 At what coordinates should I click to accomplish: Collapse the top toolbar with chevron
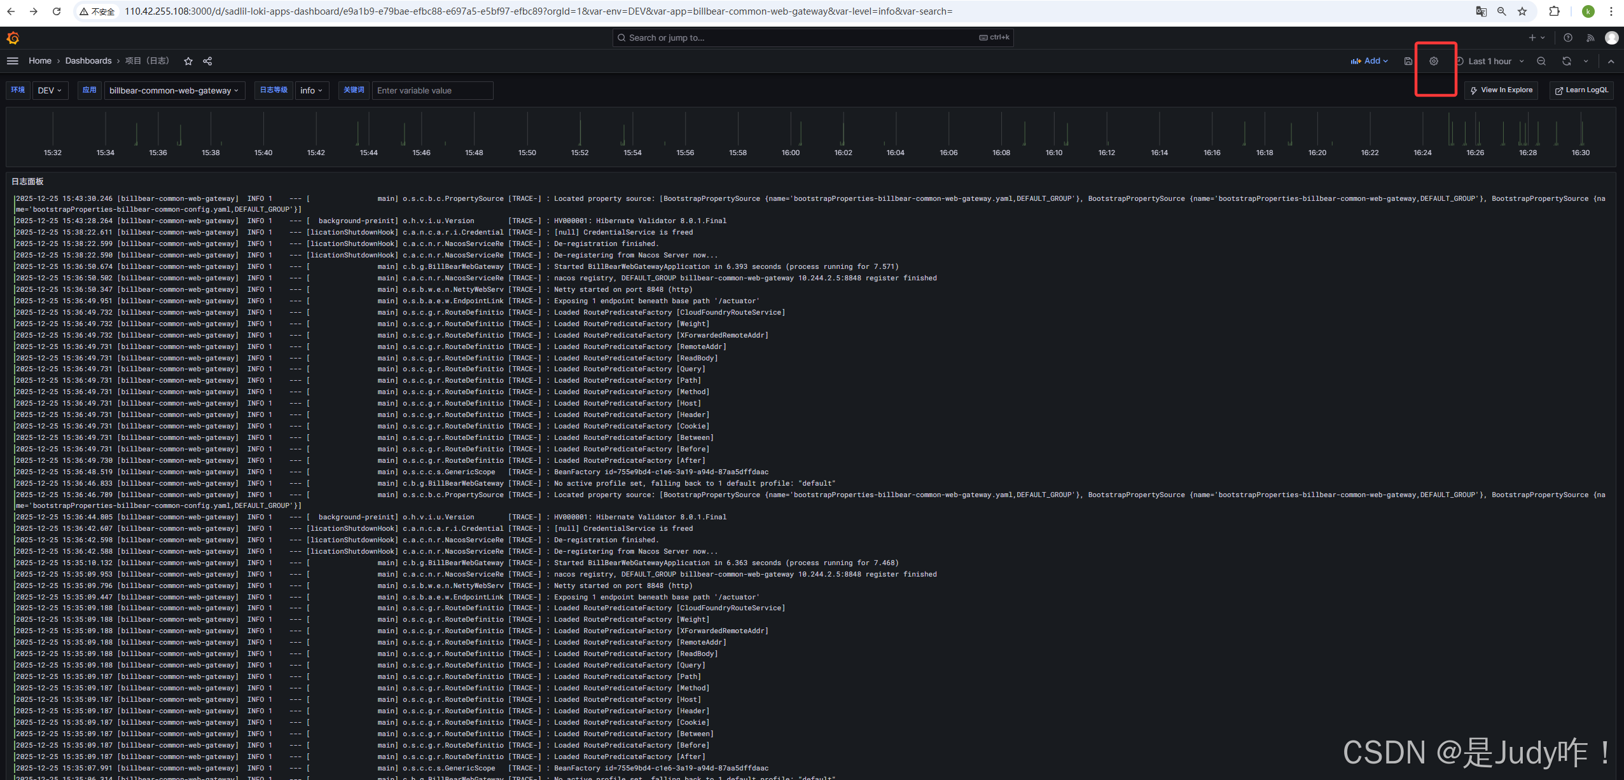(1611, 61)
